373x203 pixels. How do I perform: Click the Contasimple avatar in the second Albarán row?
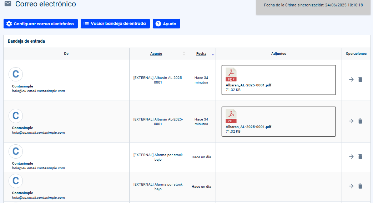(16, 116)
